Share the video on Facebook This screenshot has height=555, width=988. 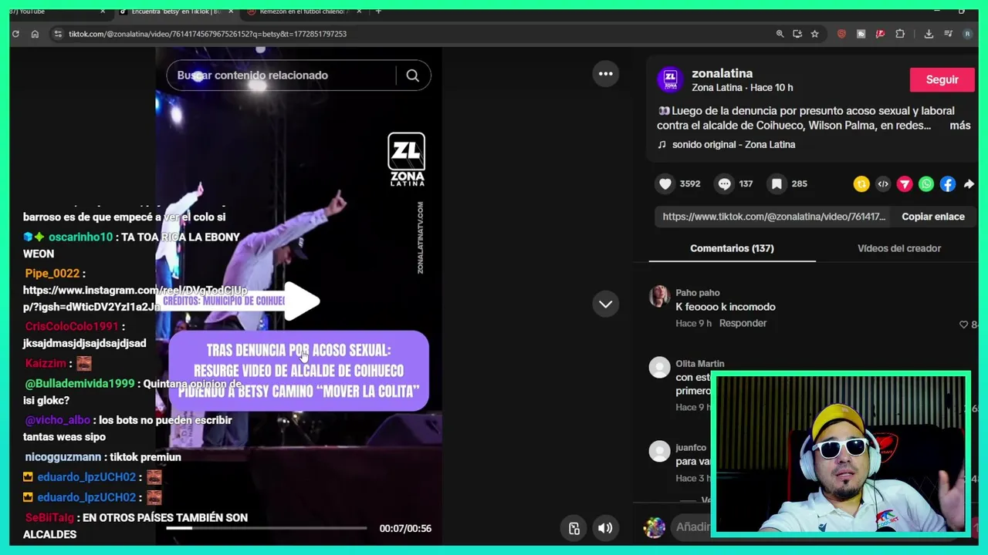948,183
